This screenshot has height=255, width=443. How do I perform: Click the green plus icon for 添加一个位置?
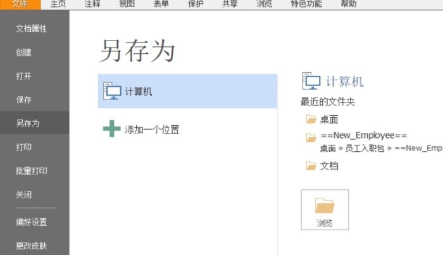(x=112, y=129)
